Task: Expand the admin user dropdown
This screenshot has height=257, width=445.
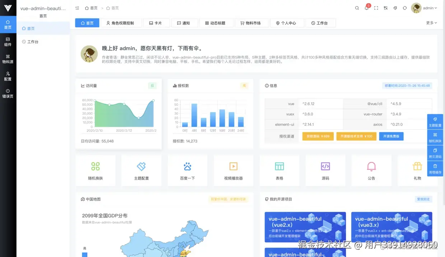Action: (x=430, y=8)
